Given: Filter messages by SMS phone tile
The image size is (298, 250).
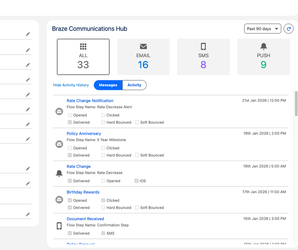Looking at the screenshot, I should pos(203,57).
